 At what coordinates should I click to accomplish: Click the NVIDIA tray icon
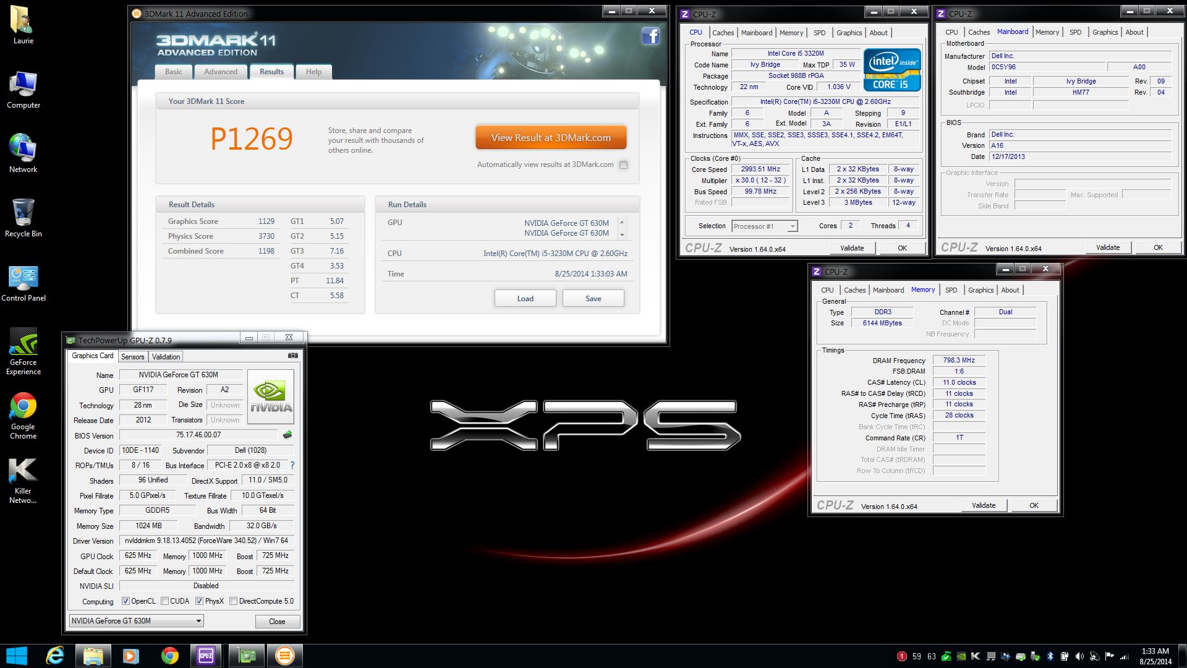coord(961,656)
